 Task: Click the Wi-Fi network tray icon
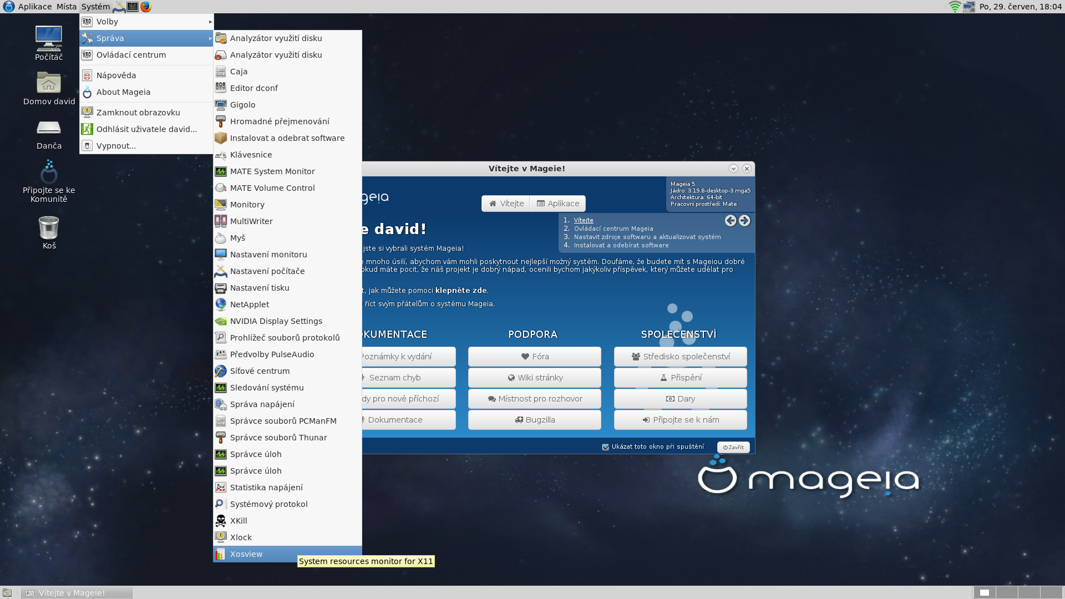pyautogui.click(x=955, y=7)
